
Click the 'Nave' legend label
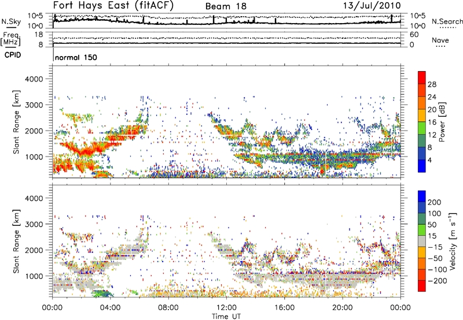tap(440, 40)
